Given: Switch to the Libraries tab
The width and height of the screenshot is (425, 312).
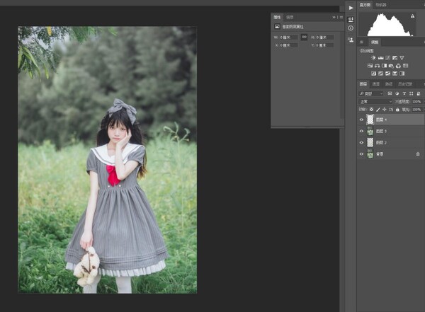Looking at the screenshot, I should (x=361, y=42).
